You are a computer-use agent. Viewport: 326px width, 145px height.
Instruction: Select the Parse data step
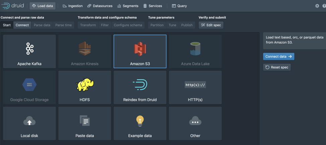point(42,25)
